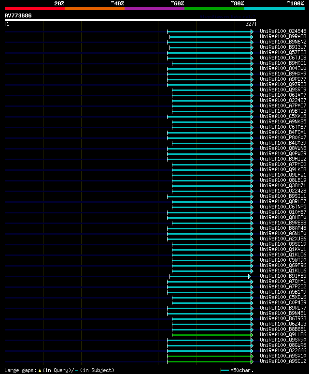Screen dimensions: 309x374
Task: Click label UniRef100_B9REB8
Action: point(283,223)
